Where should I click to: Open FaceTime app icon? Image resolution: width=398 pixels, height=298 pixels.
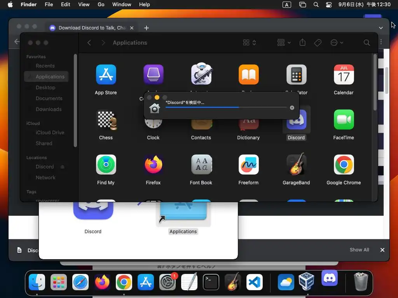pos(344,120)
